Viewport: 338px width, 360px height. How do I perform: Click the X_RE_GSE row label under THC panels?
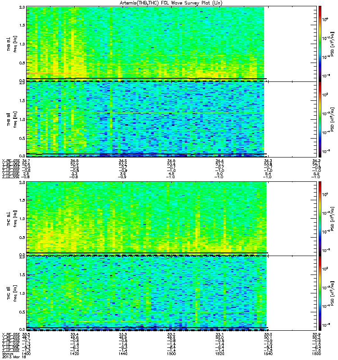[11, 334]
